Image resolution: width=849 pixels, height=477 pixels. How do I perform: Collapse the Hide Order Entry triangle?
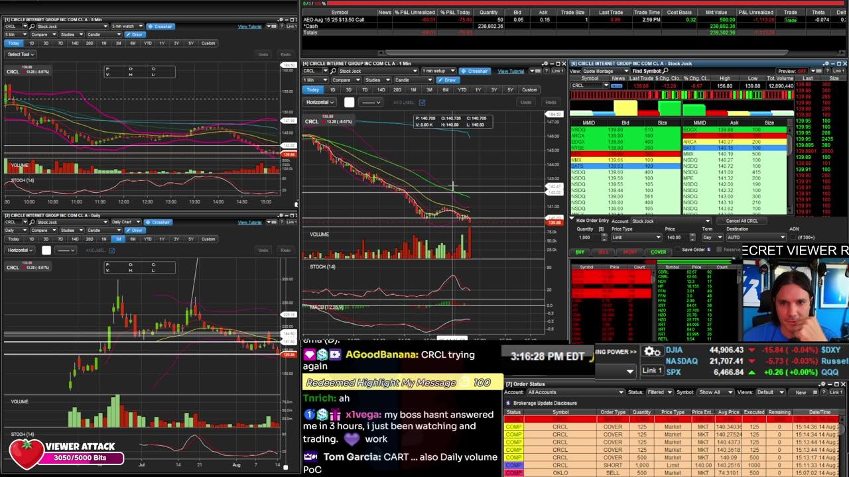pyautogui.click(x=572, y=219)
